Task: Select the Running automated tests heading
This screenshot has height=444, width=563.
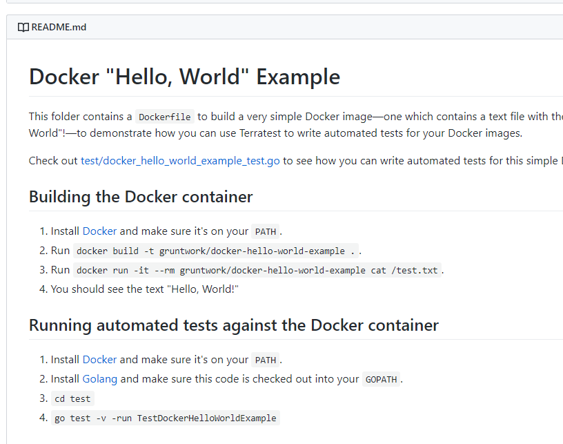Action: [x=233, y=325]
